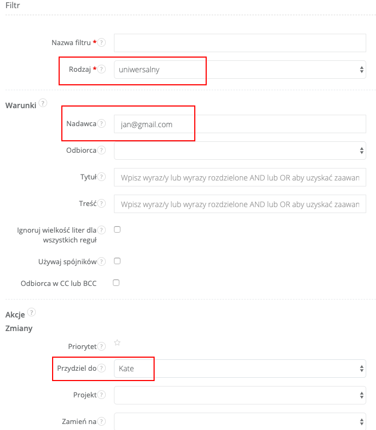Click help icon beside Tytuł label

[x=101, y=177]
